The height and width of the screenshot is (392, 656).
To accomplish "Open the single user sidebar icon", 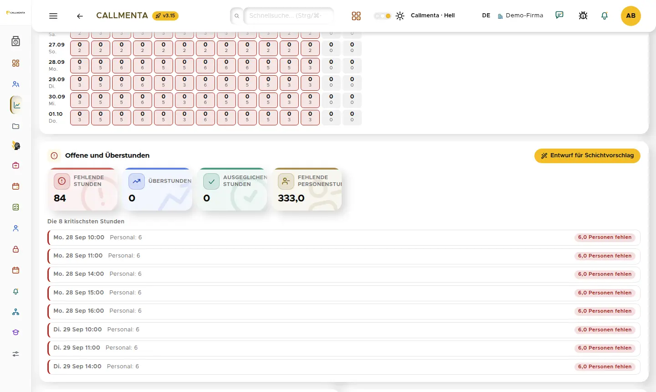I will click(x=16, y=228).
